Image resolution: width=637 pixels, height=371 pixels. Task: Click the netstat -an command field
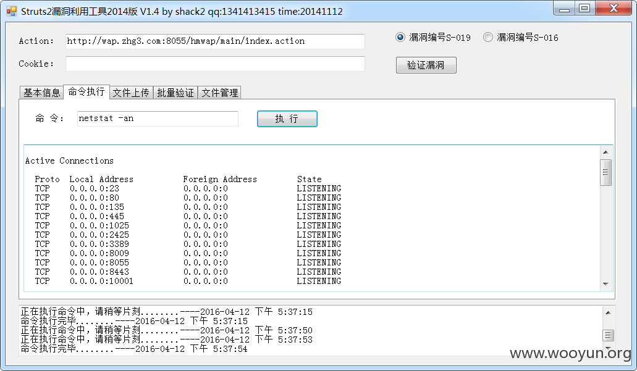[x=158, y=119]
